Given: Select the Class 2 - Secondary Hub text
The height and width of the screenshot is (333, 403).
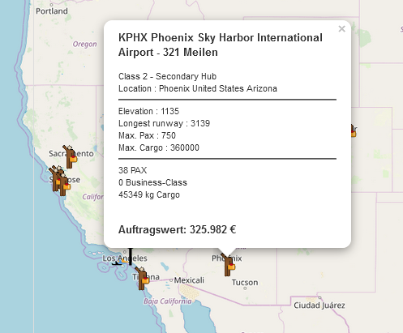Looking at the screenshot, I should pyautogui.click(x=167, y=76).
